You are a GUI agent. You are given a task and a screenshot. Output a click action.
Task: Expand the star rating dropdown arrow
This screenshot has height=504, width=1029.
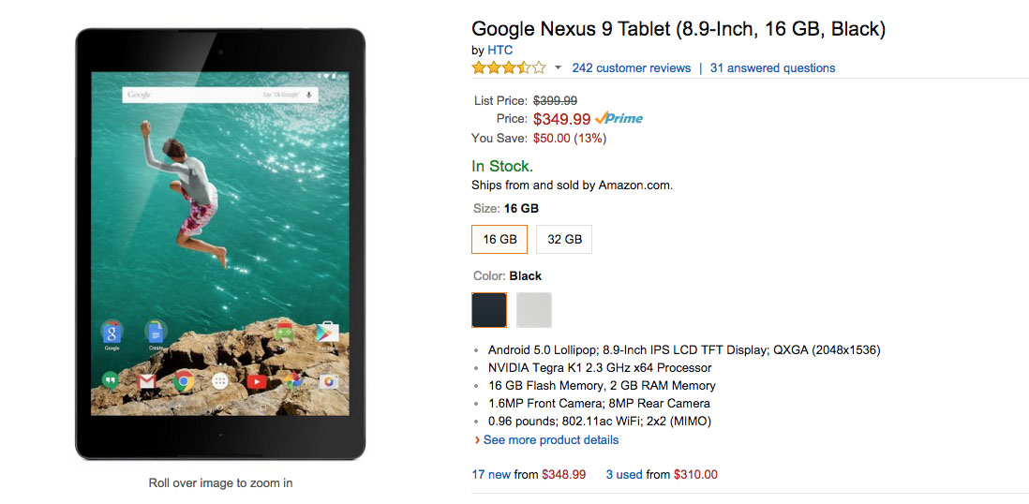[558, 67]
